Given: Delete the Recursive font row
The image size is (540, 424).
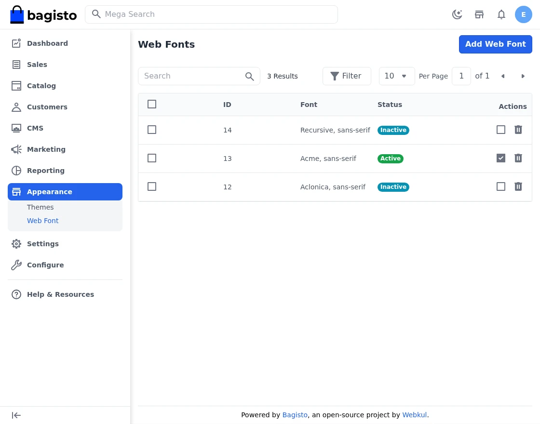Looking at the screenshot, I should click(518, 130).
